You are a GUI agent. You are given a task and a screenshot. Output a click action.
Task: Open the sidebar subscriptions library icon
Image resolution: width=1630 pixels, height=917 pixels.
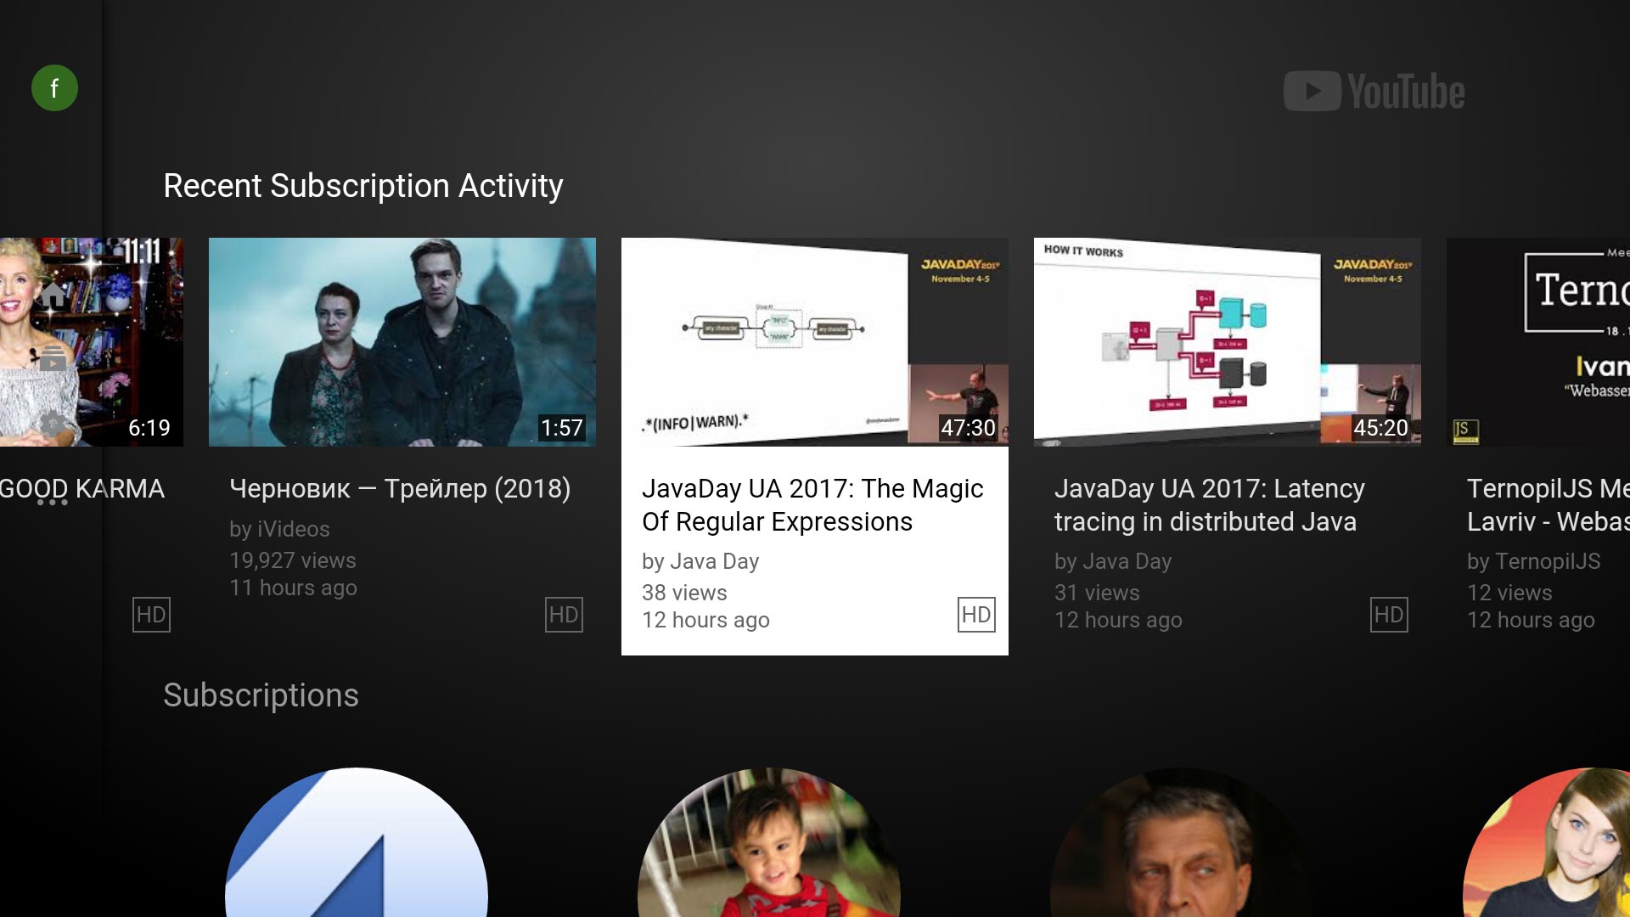pyautogui.click(x=53, y=359)
